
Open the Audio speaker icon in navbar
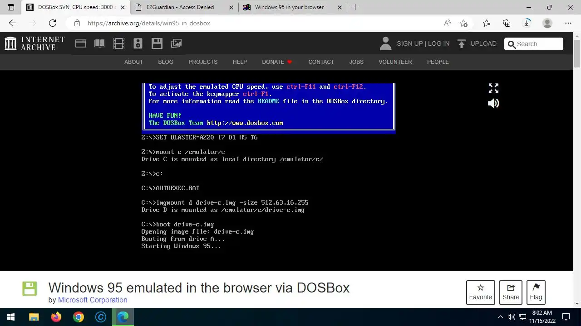click(138, 43)
